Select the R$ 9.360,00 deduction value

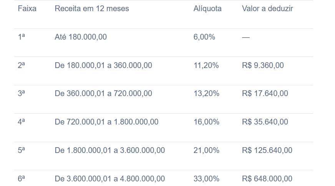(263, 65)
